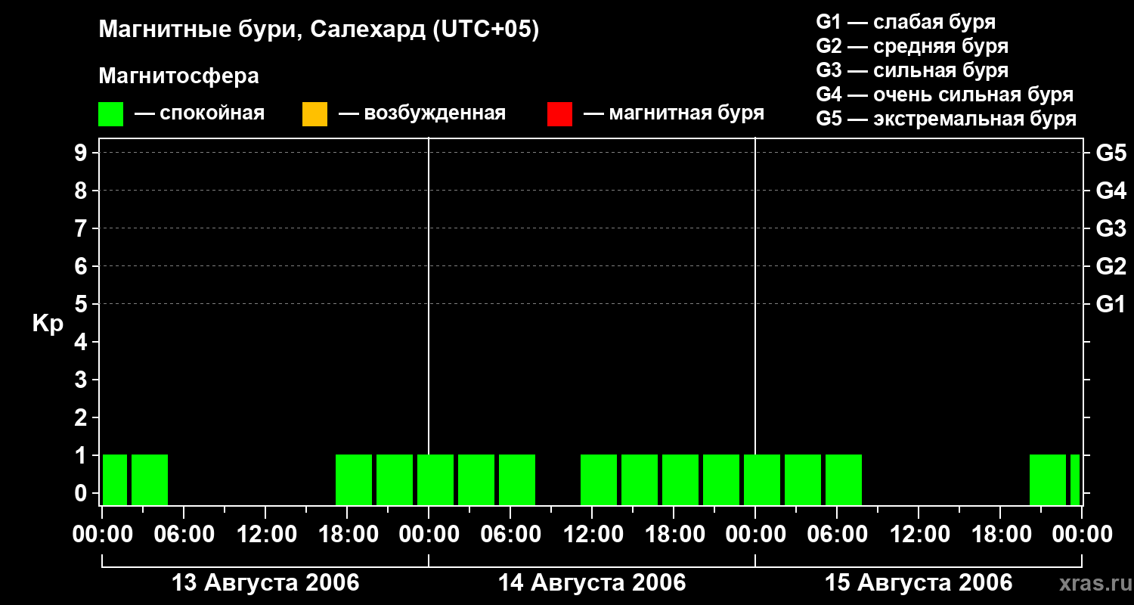
Task: Click the right-axis 'G2' level label
Action: click(x=1111, y=266)
